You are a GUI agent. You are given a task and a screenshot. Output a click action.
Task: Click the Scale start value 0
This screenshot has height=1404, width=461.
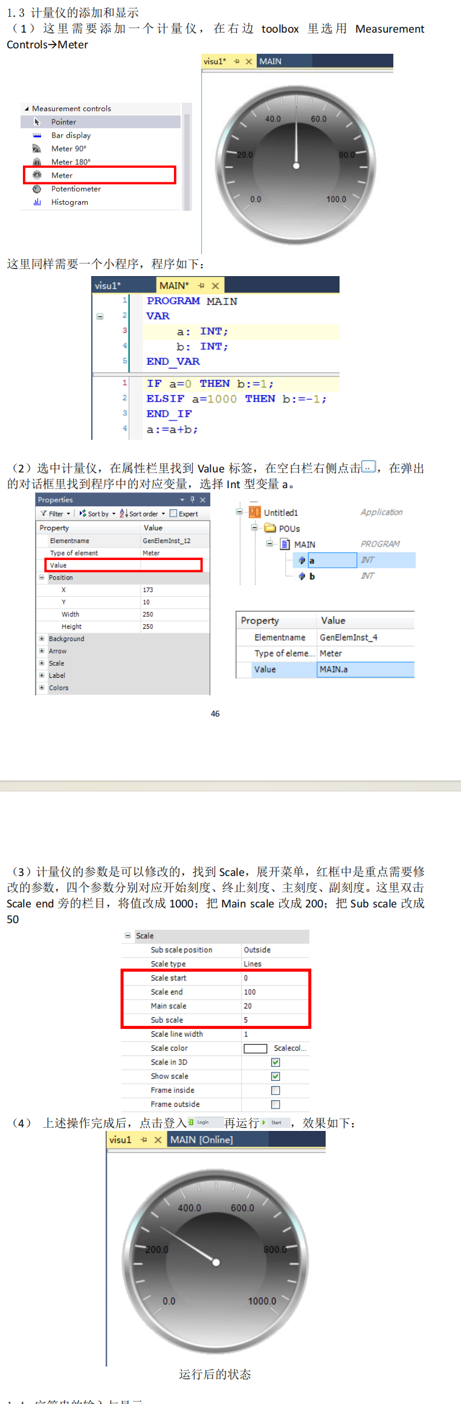276,978
